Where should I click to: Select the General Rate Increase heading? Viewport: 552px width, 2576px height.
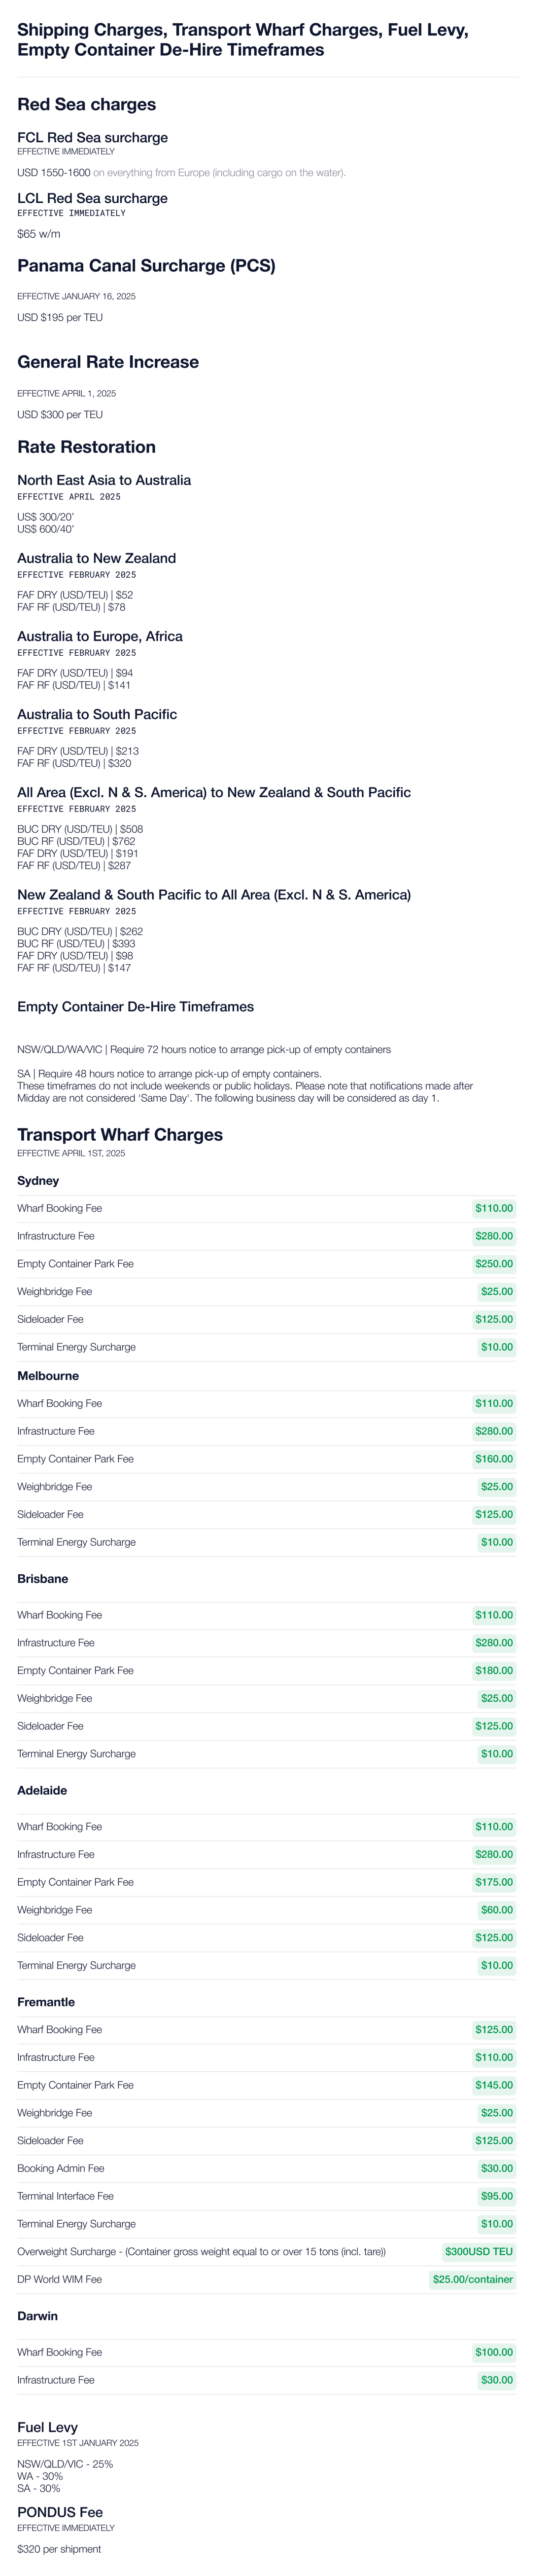pyautogui.click(x=108, y=362)
